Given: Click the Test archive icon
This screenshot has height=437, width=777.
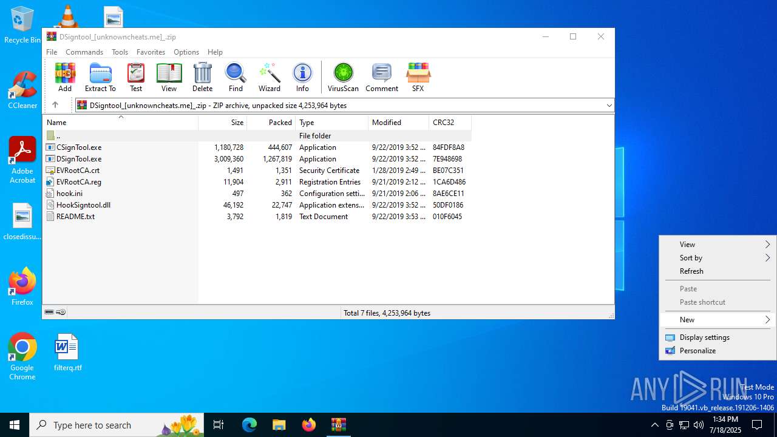Looking at the screenshot, I should coord(136,77).
